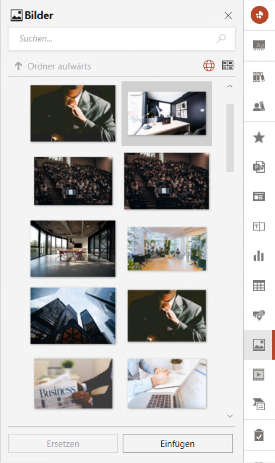This screenshot has height=463, width=275.
Task: Go up with Ordner aufwärts
Action: [53, 66]
